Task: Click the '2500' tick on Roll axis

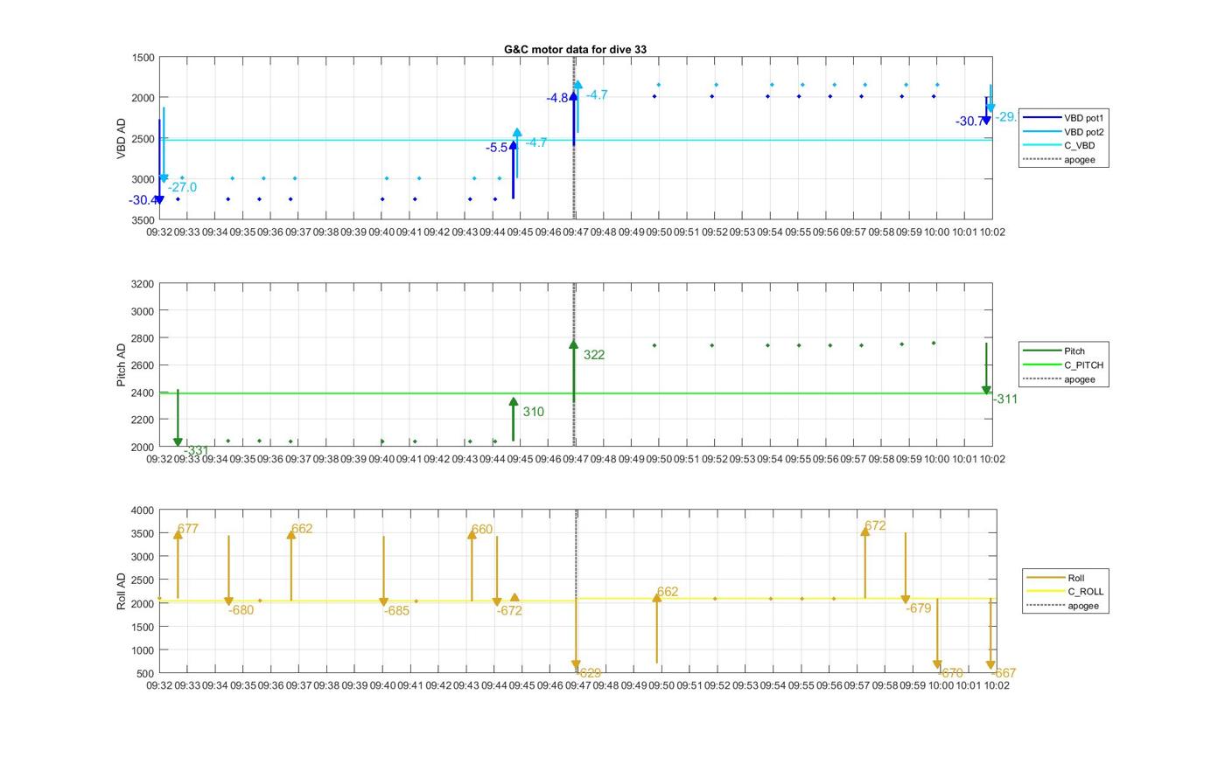Action: (143, 580)
